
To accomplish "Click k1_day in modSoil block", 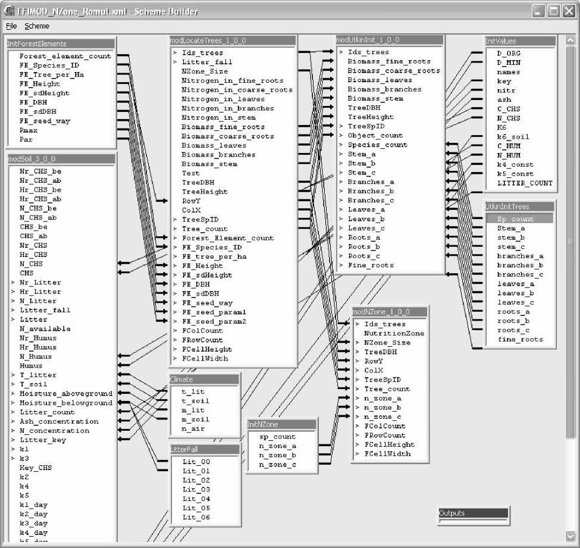I will (x=33, y=505).
